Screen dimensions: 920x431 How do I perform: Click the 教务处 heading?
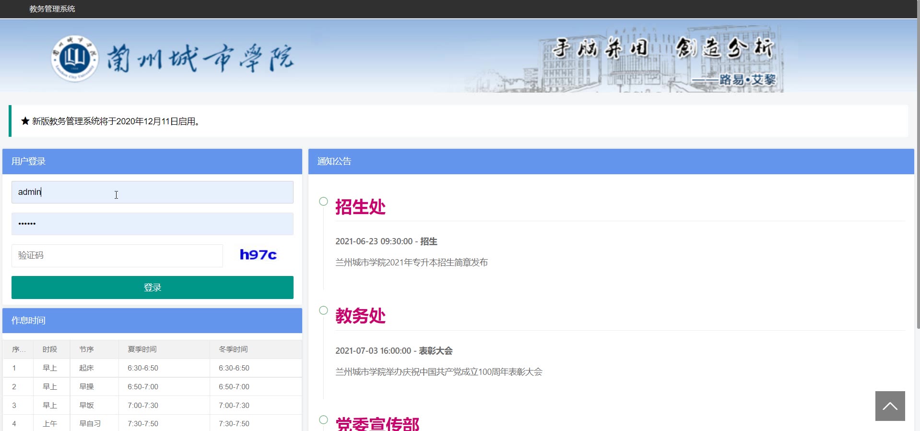pyautogui.click(x=360, y=316)
